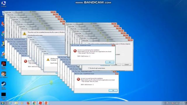Switch to the orange-red app on the taskbar

point(46,103)
